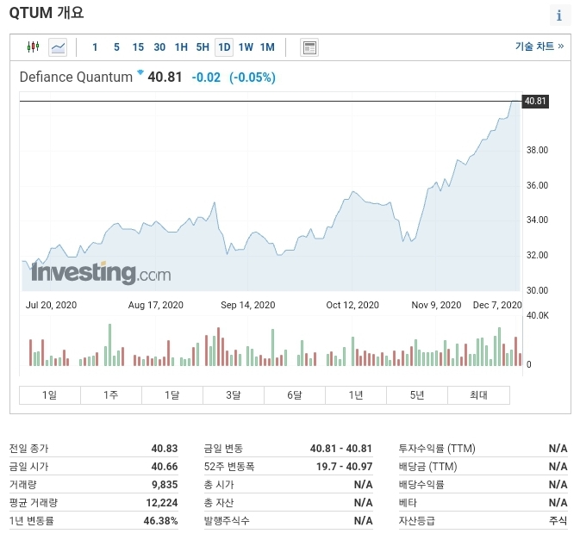
Task: Click the 투자수익률 (TTM) label
Action: pos(437,449)
